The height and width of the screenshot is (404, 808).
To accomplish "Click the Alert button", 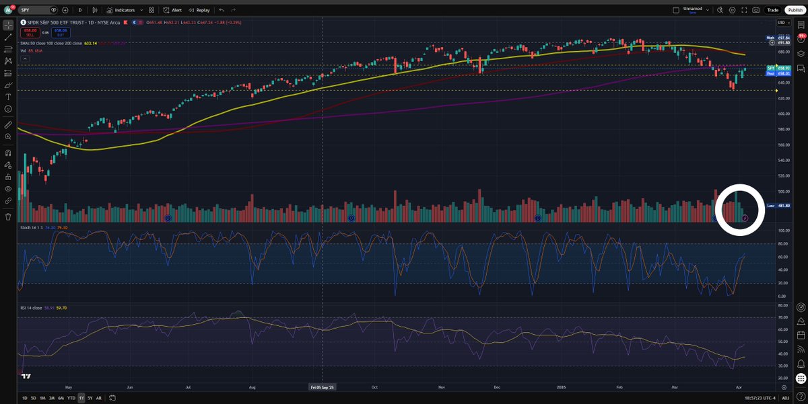I will pyautogui.click(x=172, y=10).
